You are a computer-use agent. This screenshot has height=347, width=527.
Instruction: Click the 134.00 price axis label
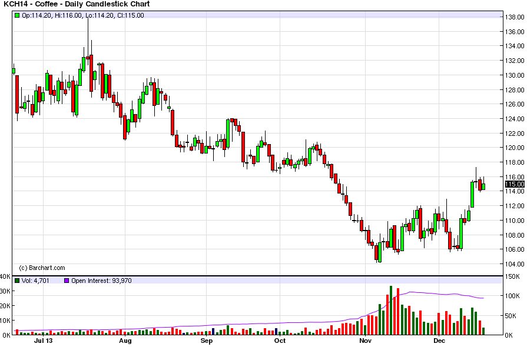(x=515, y=46)
